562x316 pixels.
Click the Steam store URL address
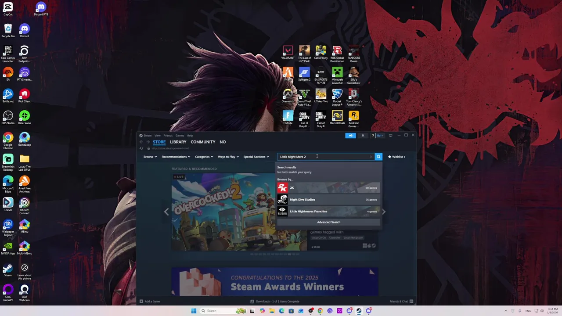170,148
